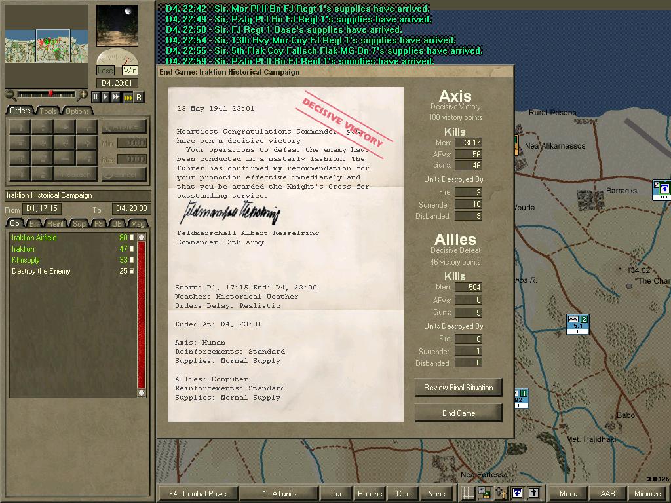Click the two-crosses toolbar icon

coord(501,493)
